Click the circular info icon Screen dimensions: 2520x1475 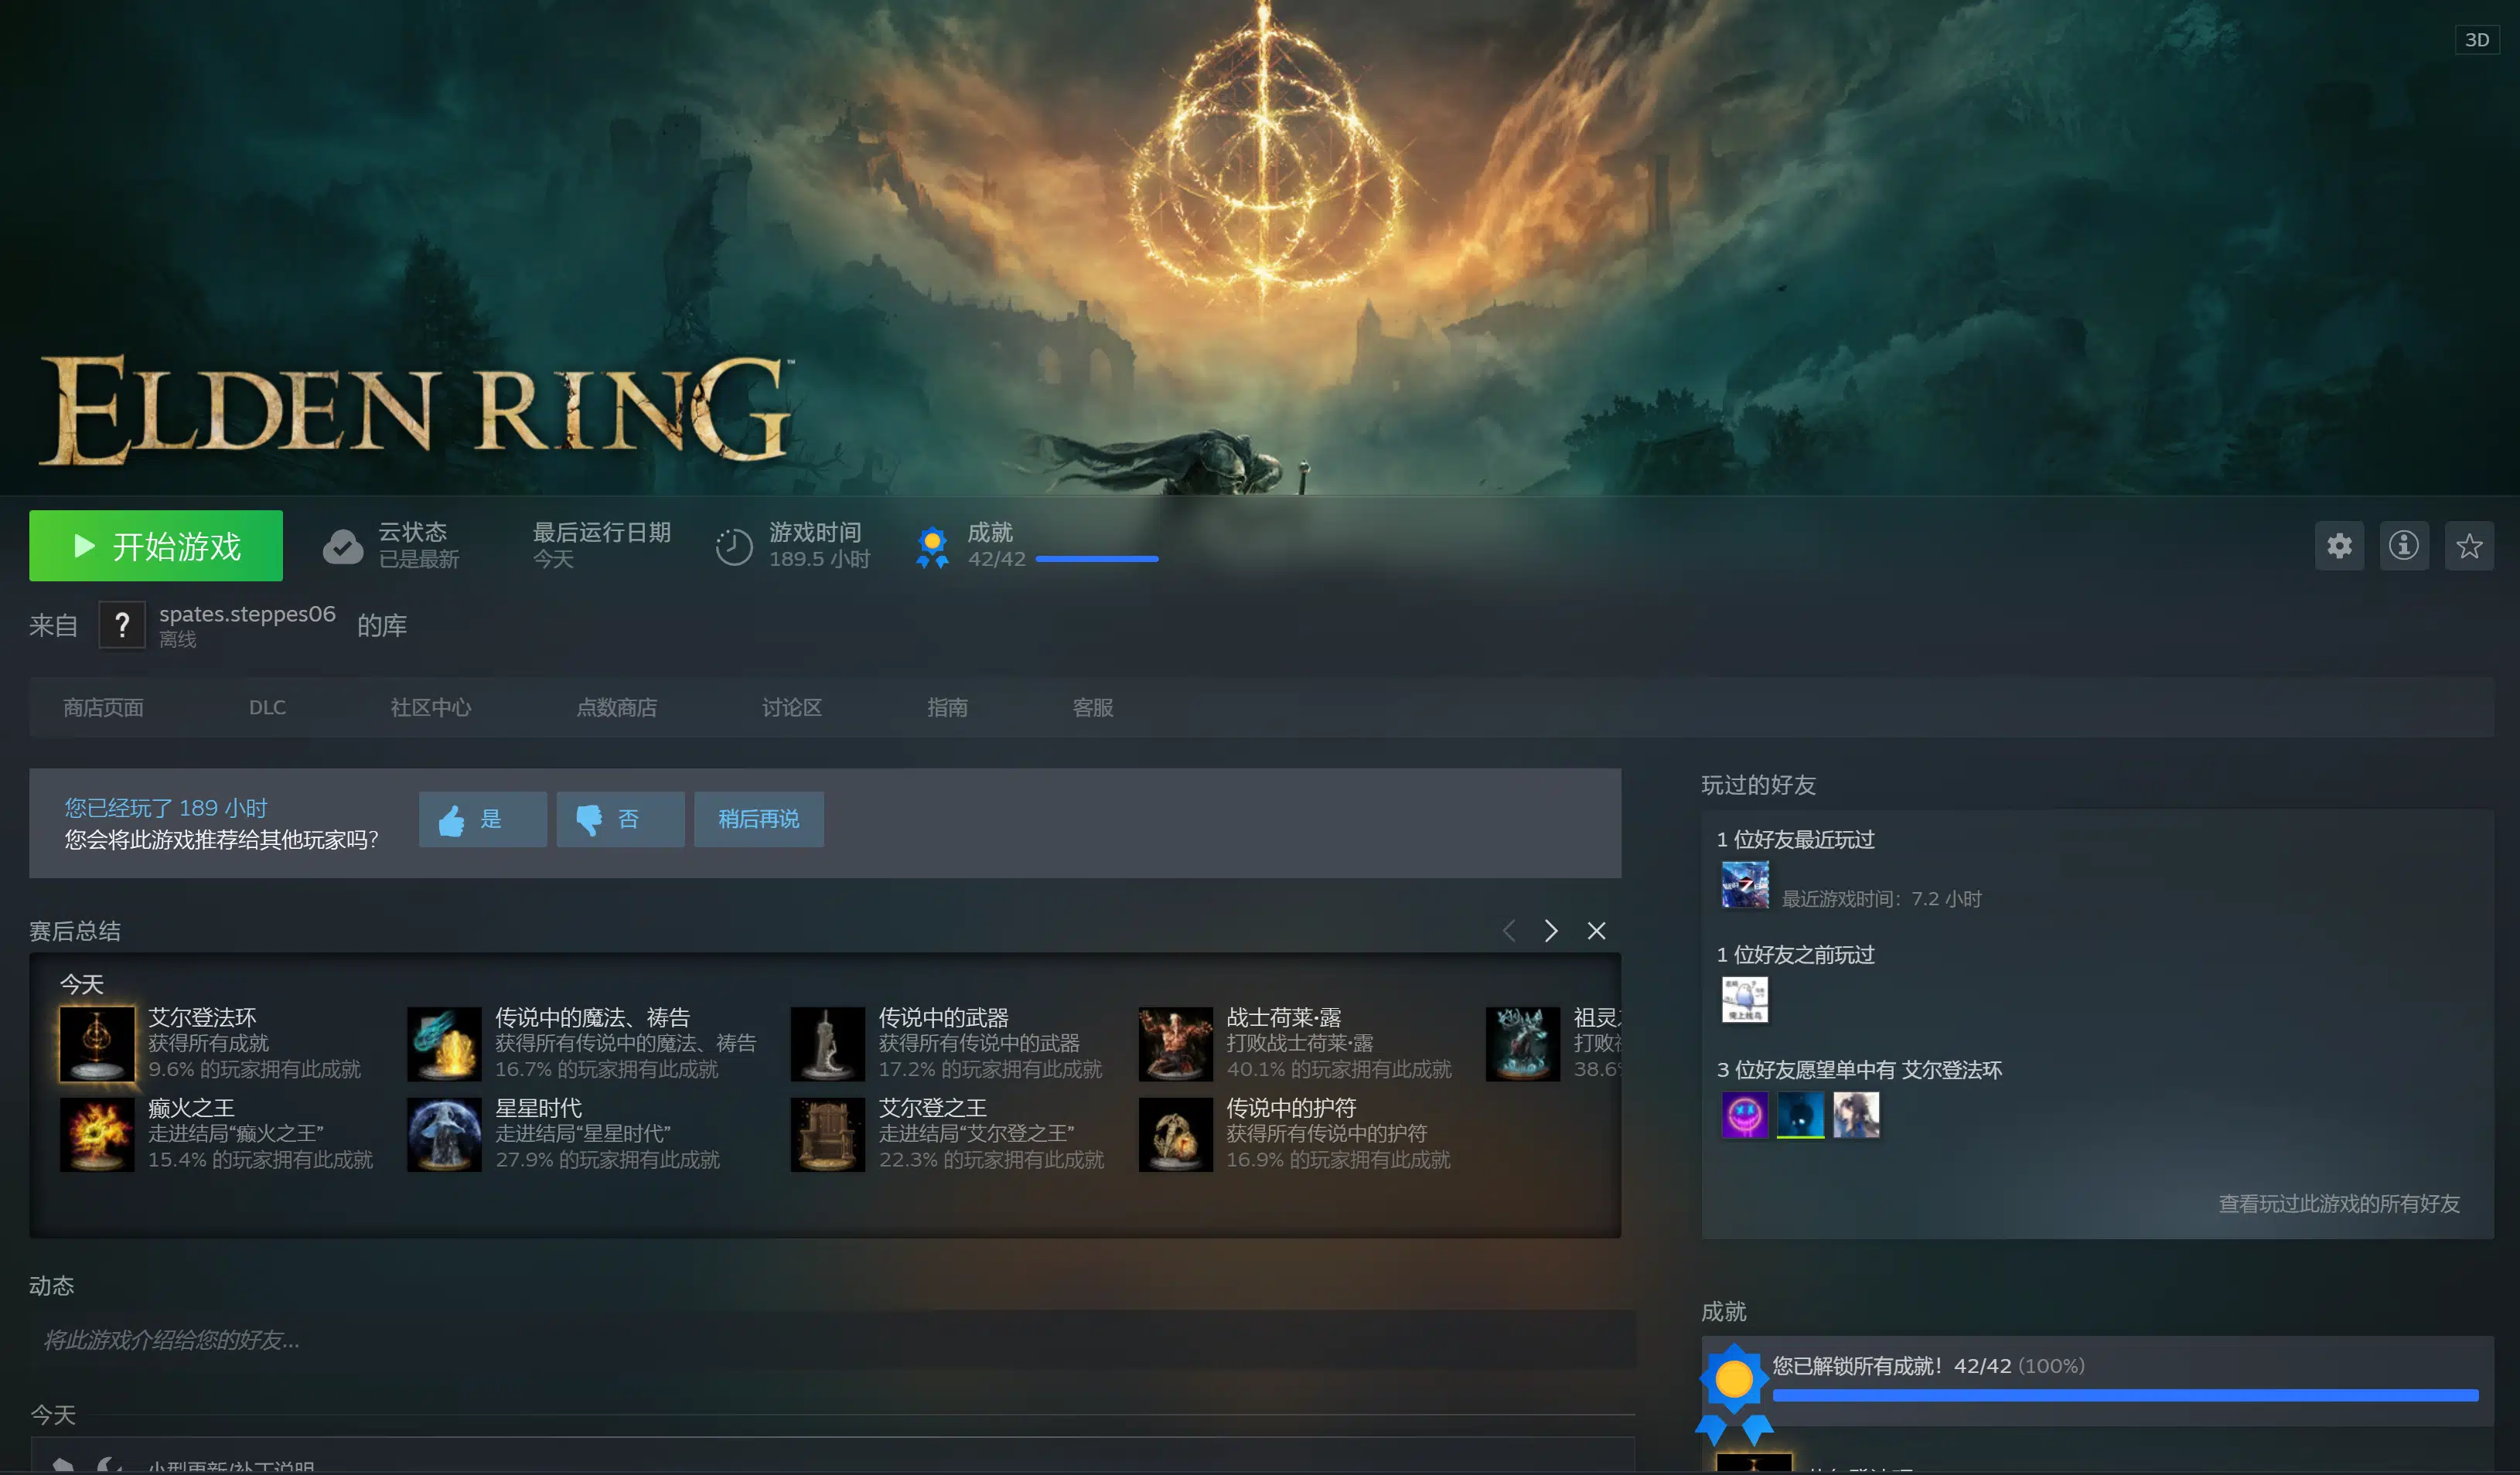click(2405, 546)
